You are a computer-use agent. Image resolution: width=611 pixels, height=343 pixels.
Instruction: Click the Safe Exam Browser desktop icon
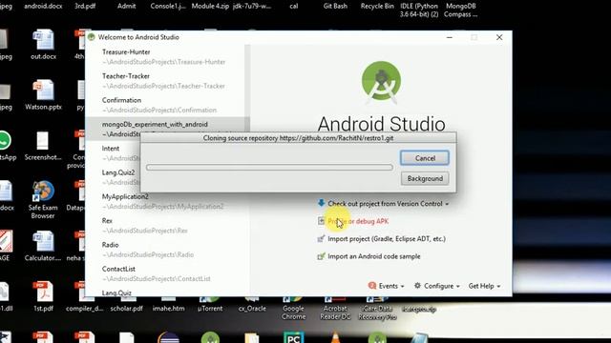(43, 191)
